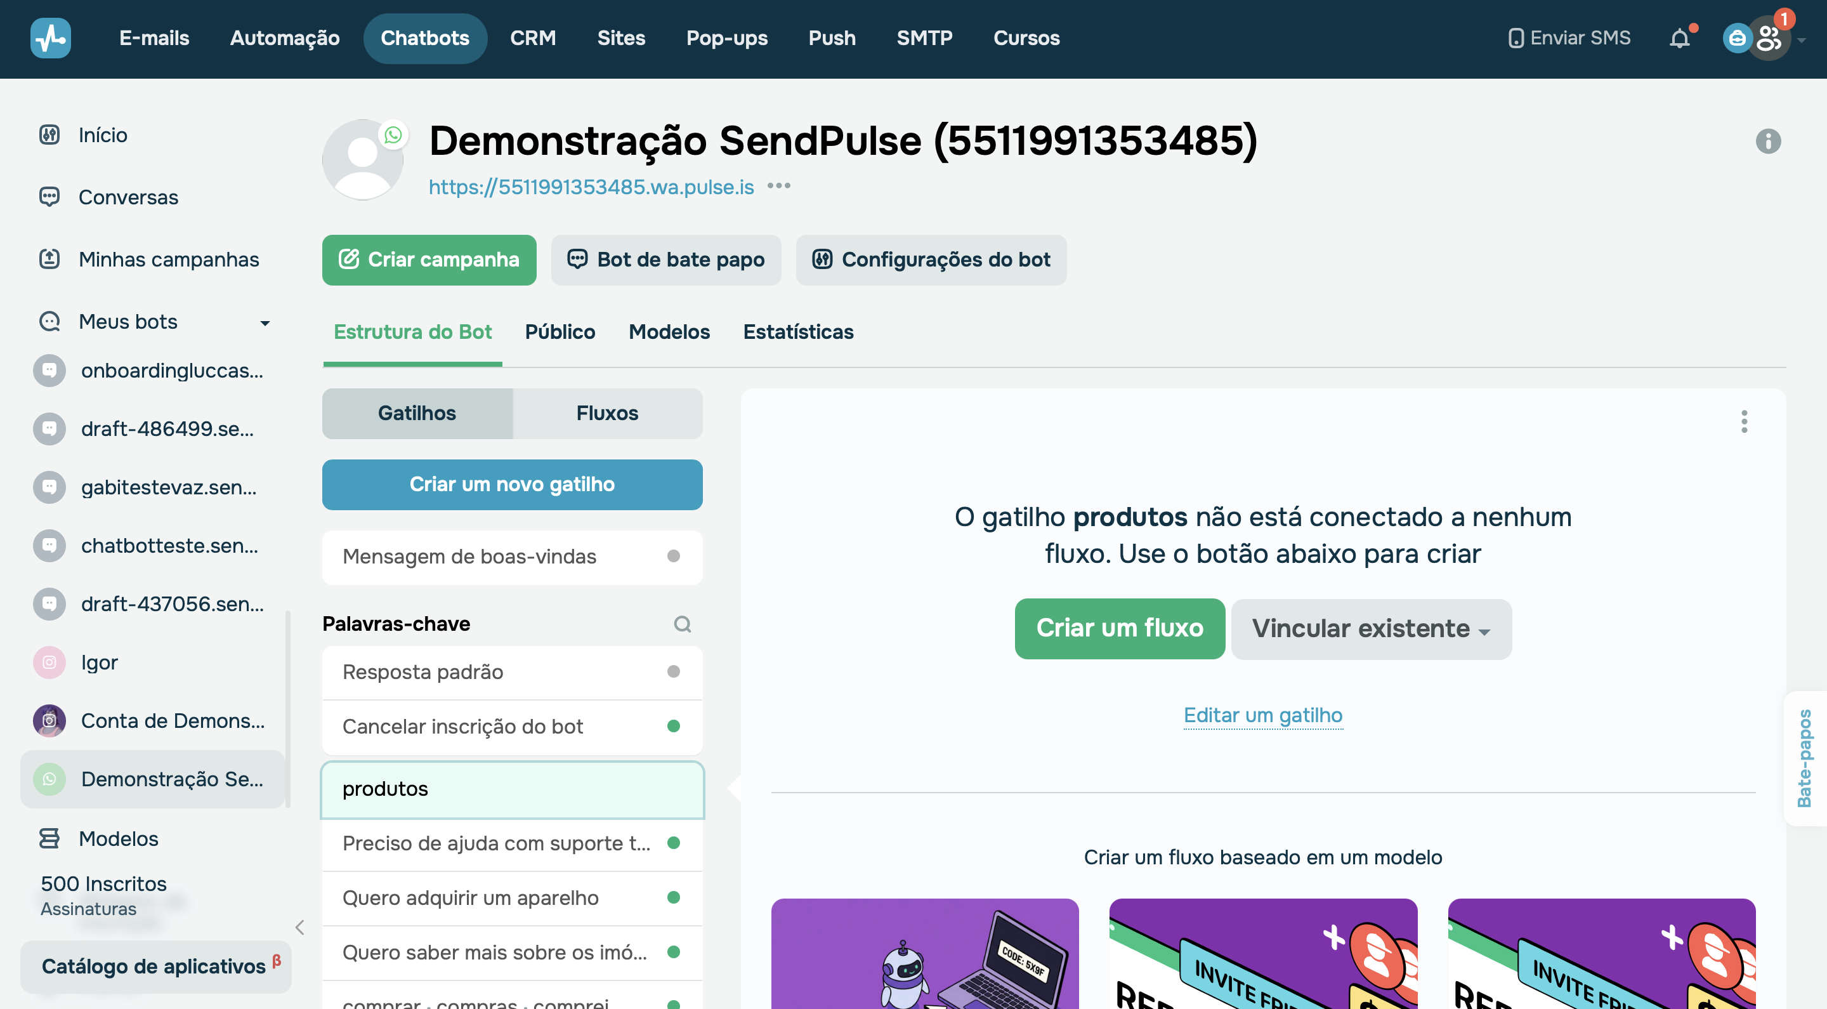Viewport: 1827px width, 1009px height.
Task: Open the Chatbots top menu
Action: tap(425, 38)
